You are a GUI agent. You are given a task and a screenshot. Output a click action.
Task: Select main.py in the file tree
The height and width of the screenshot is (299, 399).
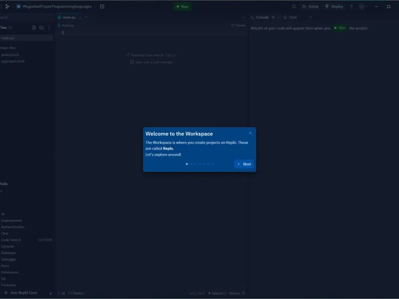27,38
